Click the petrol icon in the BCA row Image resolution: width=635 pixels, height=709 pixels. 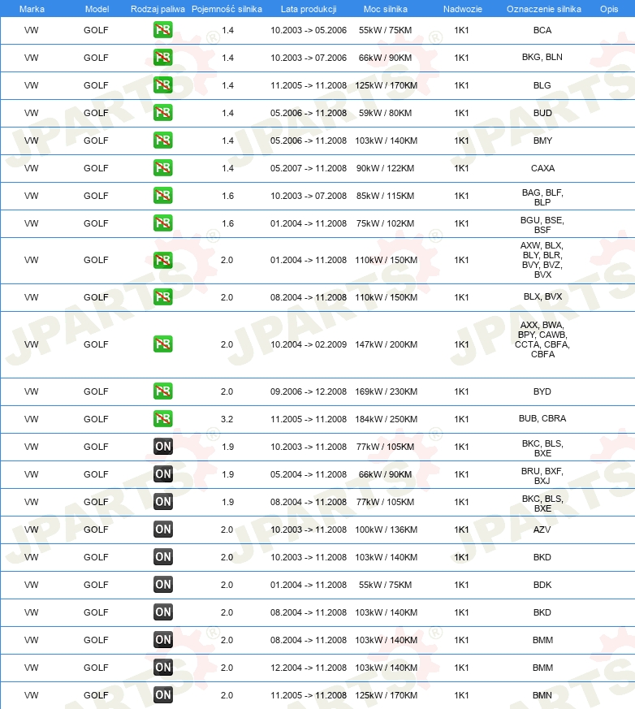pos(162,30)
